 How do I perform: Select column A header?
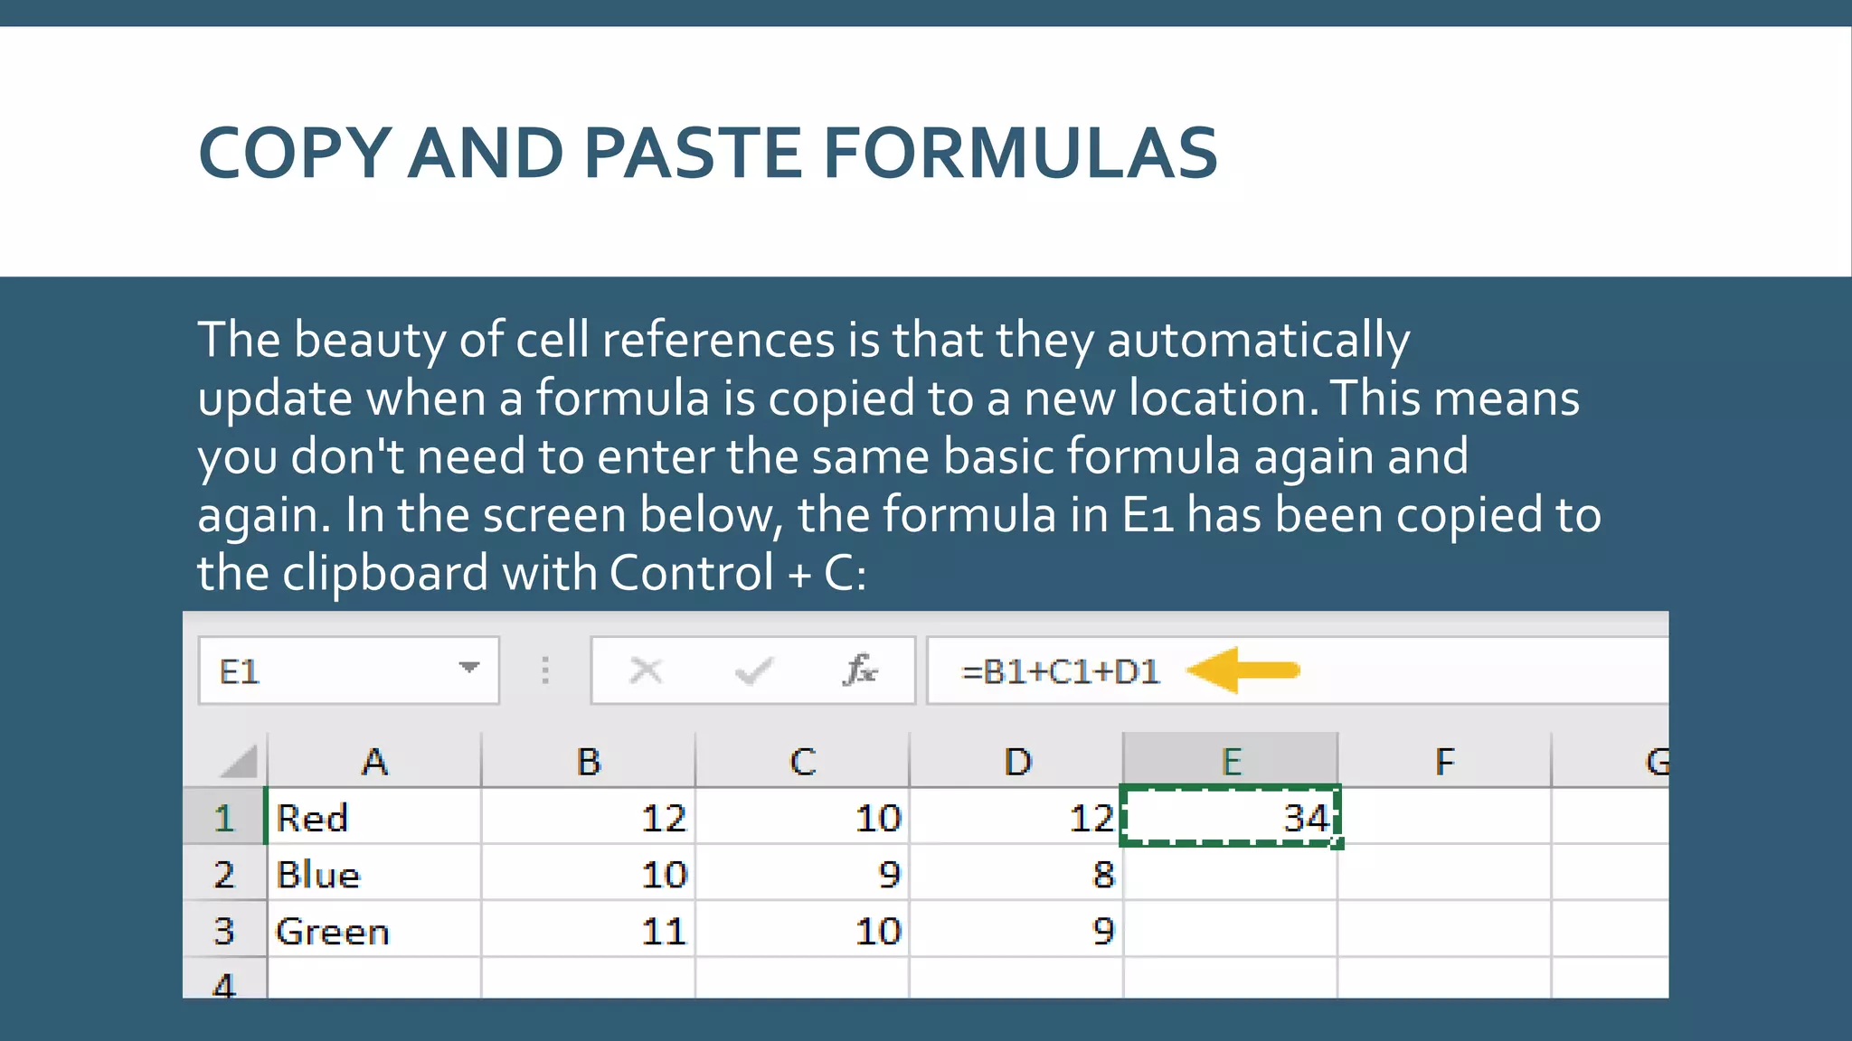click(374, 762)
